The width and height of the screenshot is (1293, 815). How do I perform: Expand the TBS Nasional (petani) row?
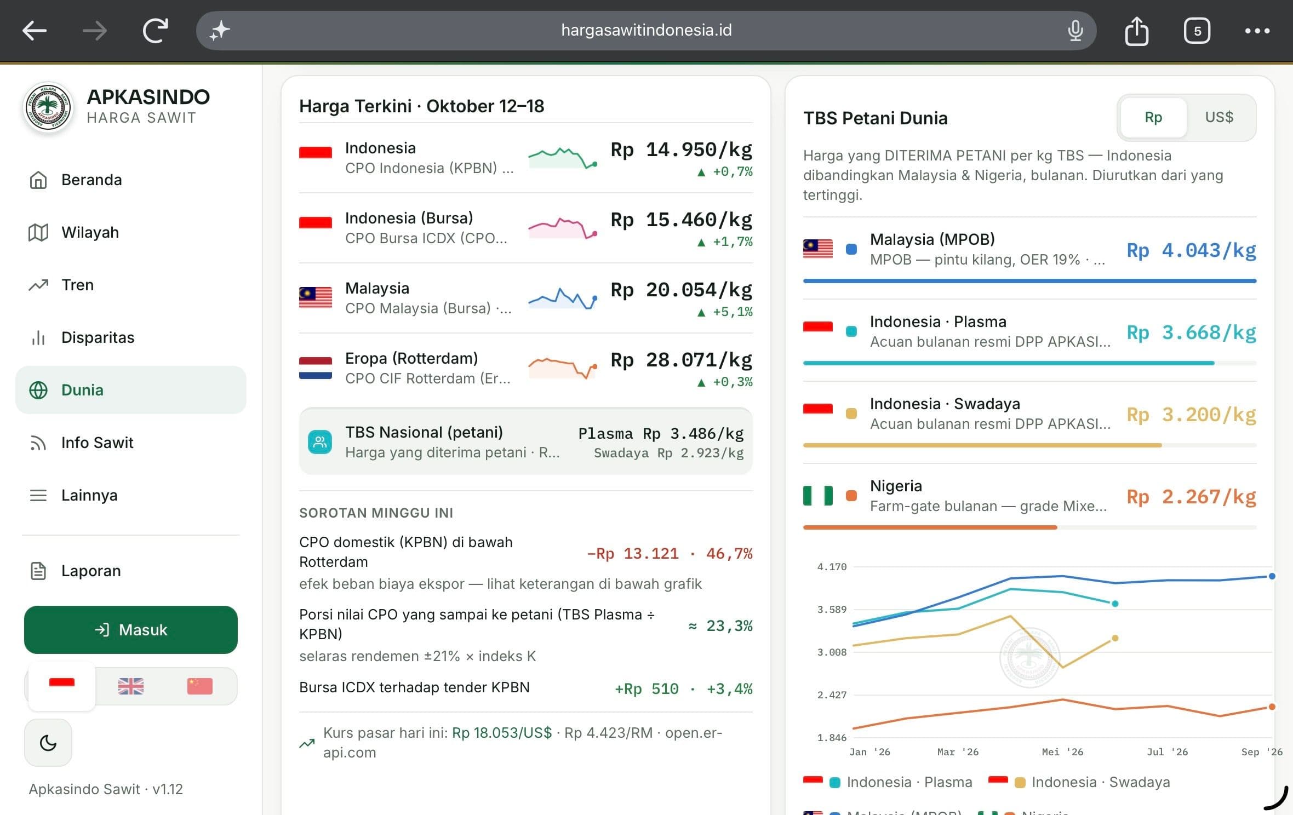click(525, 441)
